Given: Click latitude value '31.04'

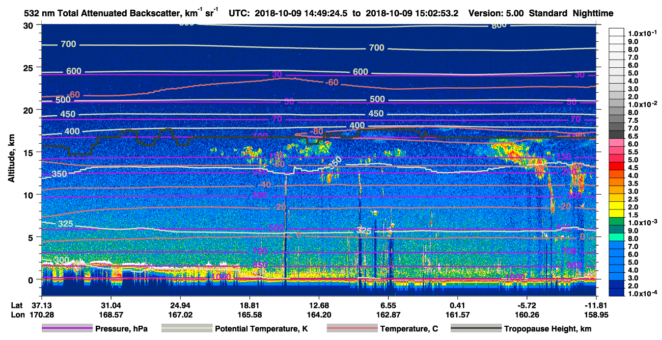Looking at the screenshot, I should [111, 305].
